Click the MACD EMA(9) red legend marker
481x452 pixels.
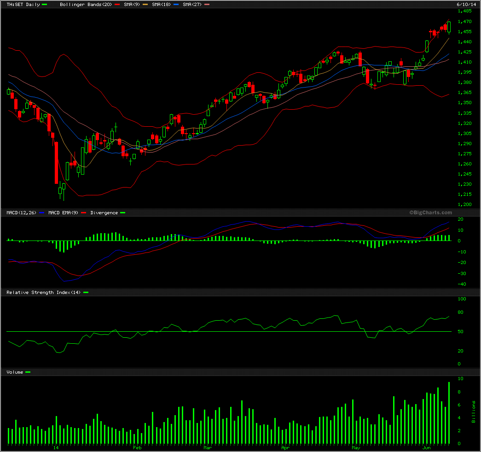click(84, 213)
